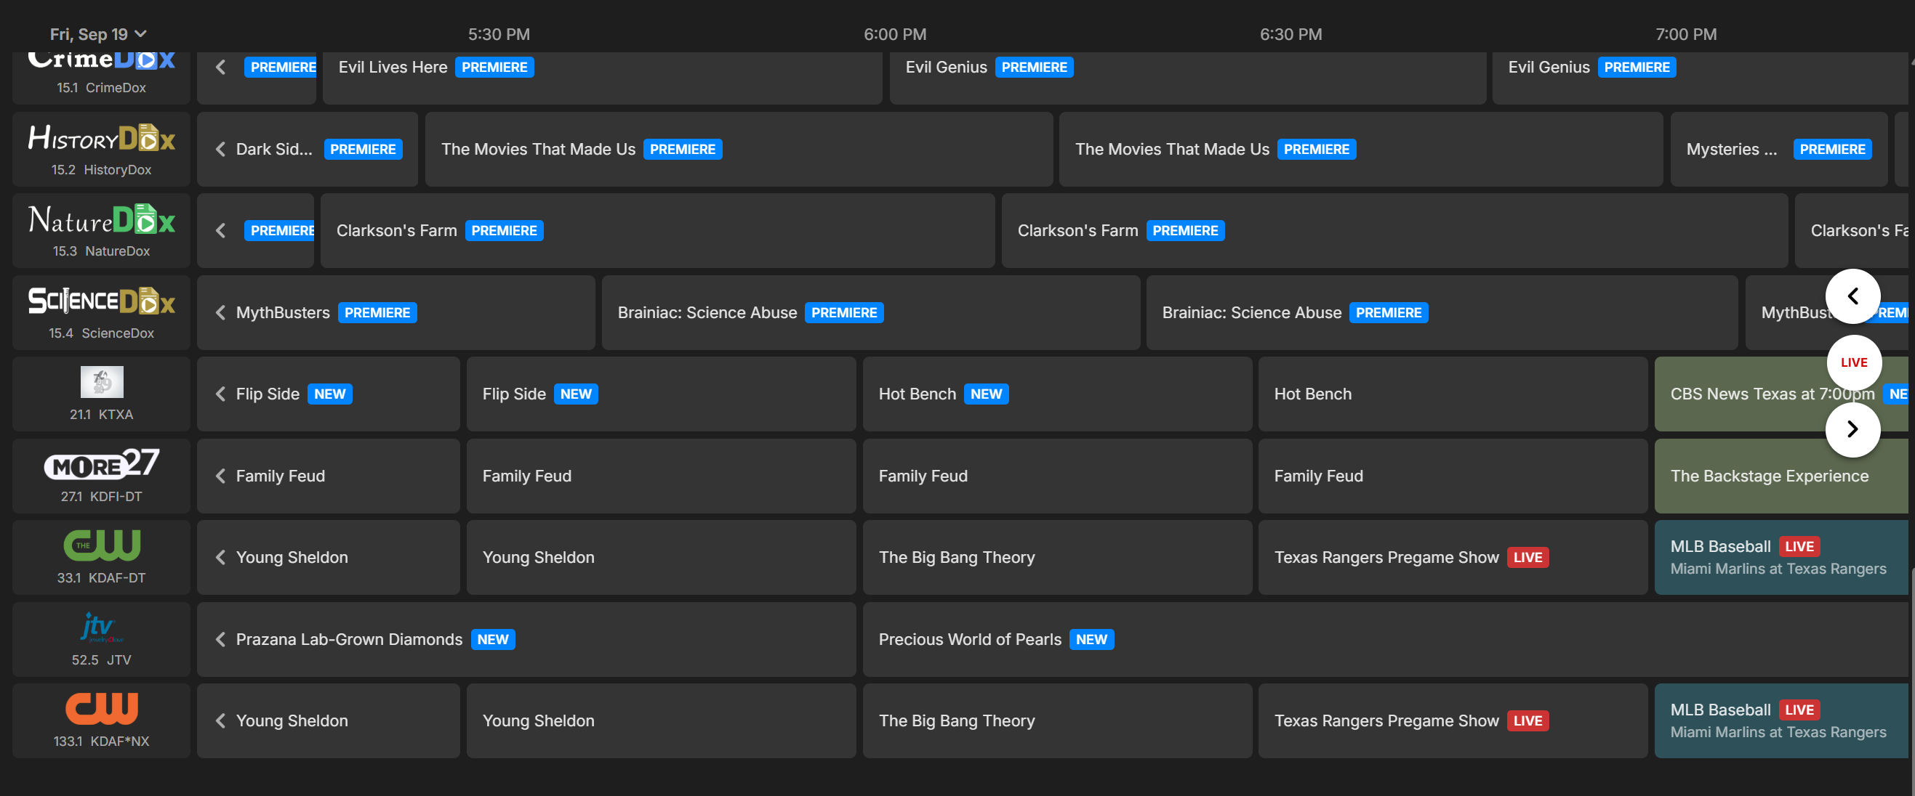Click back chevron on MythBusters listing
Viewport: 1915px width, 796px height.
221,312
